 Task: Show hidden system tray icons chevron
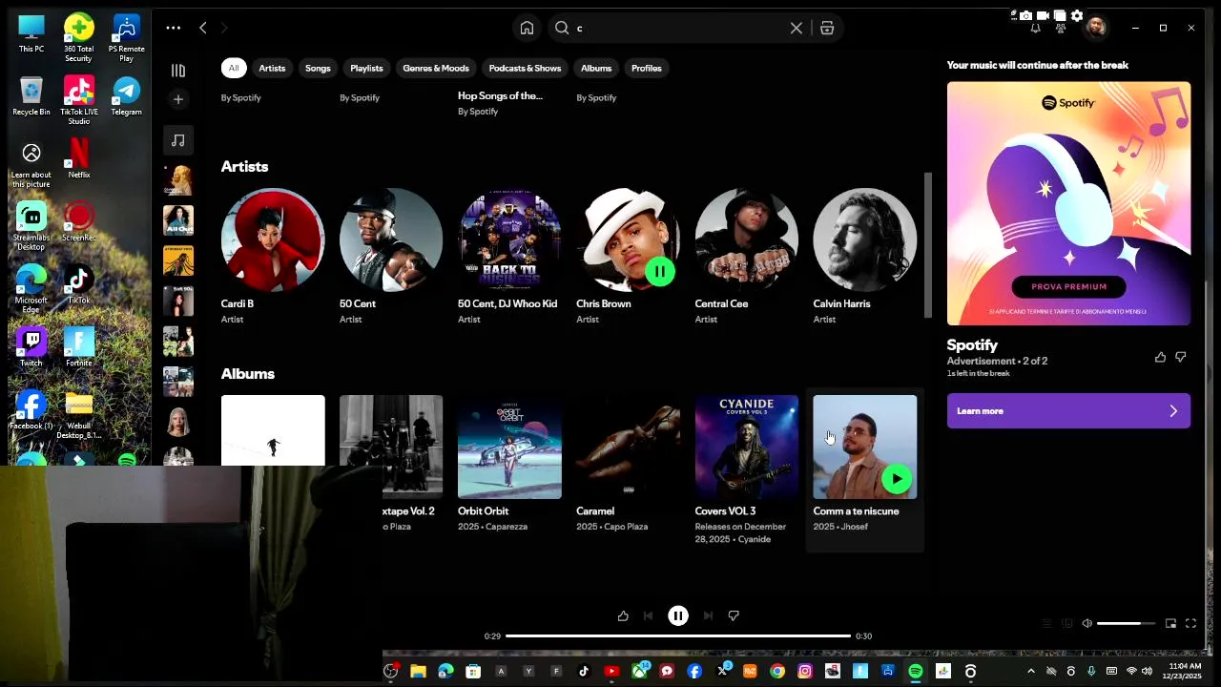click(x=1031, y=672)
